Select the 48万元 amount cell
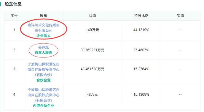This screenshot has height=112, width=204. coord(93,95)
